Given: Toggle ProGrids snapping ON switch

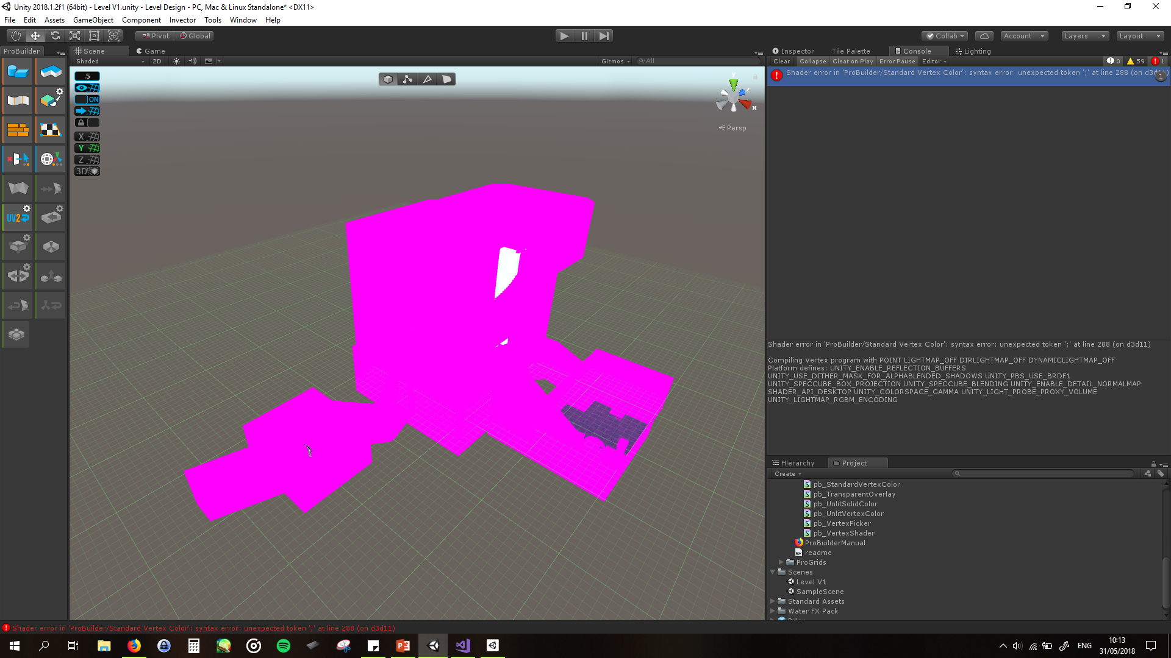Looking at the screenshot, I should [93, 99].
